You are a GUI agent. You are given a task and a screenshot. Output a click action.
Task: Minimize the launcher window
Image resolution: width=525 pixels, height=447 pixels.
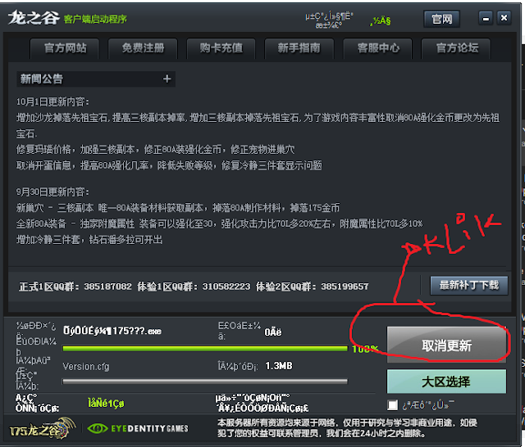tap(486, 18)
